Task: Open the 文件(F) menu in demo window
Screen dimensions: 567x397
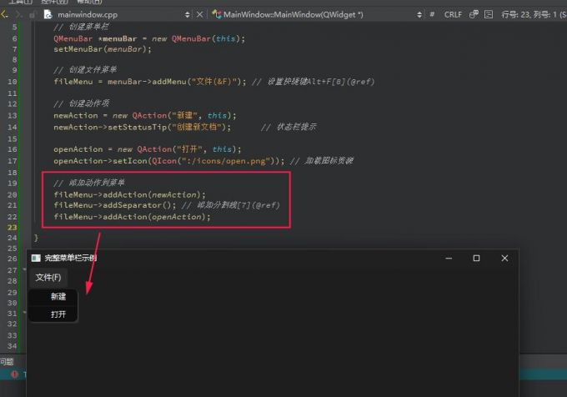Action: click(x=48, y=277)
